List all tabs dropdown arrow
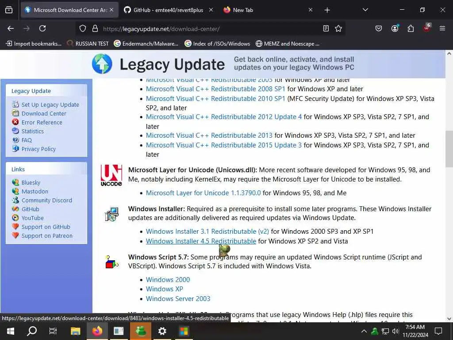The image size is (453, 340). tap(365, 10)
